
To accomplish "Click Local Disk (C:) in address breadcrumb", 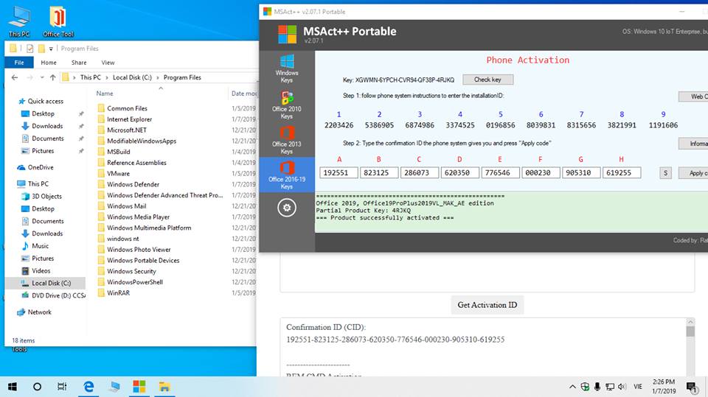I will [x=132, y=77].
